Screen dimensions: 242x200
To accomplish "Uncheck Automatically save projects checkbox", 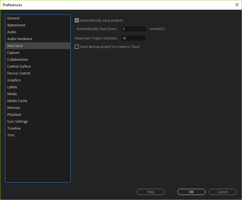I will [x=77, y=21].
